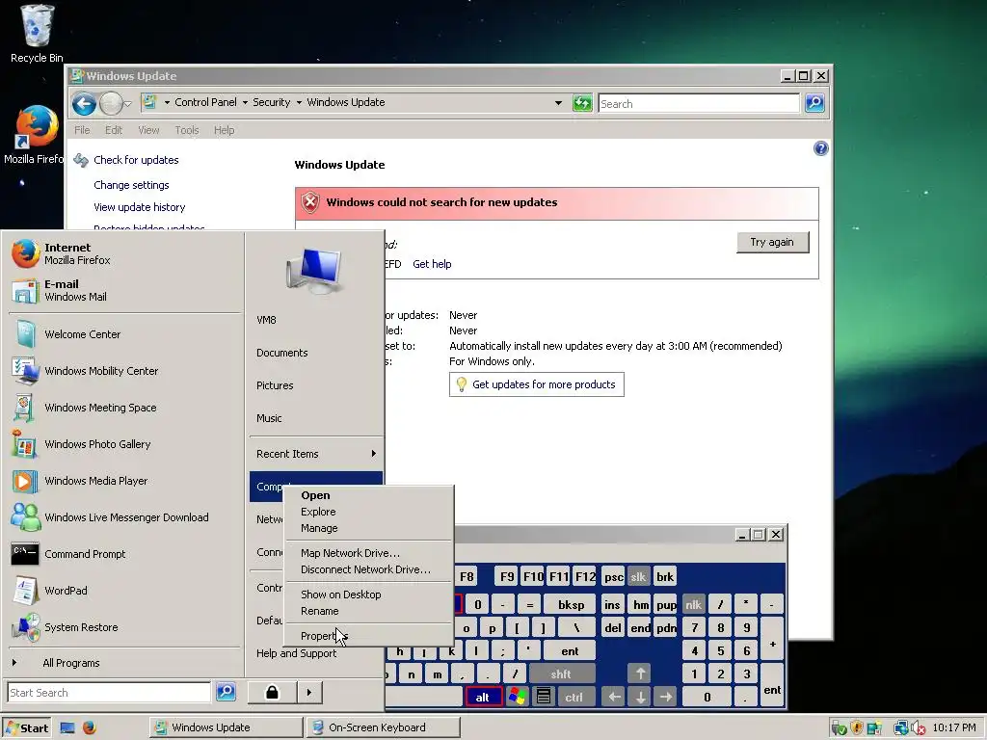Toggle the alt key on on-screen keyboard
This screenshot has width=987, height=740.
click(484, 697)
